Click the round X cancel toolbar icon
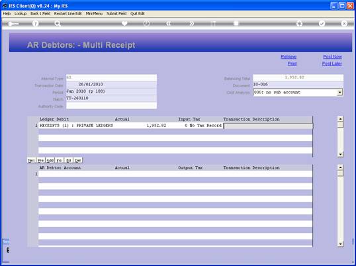The image size is (356, 266). (344, 23)
